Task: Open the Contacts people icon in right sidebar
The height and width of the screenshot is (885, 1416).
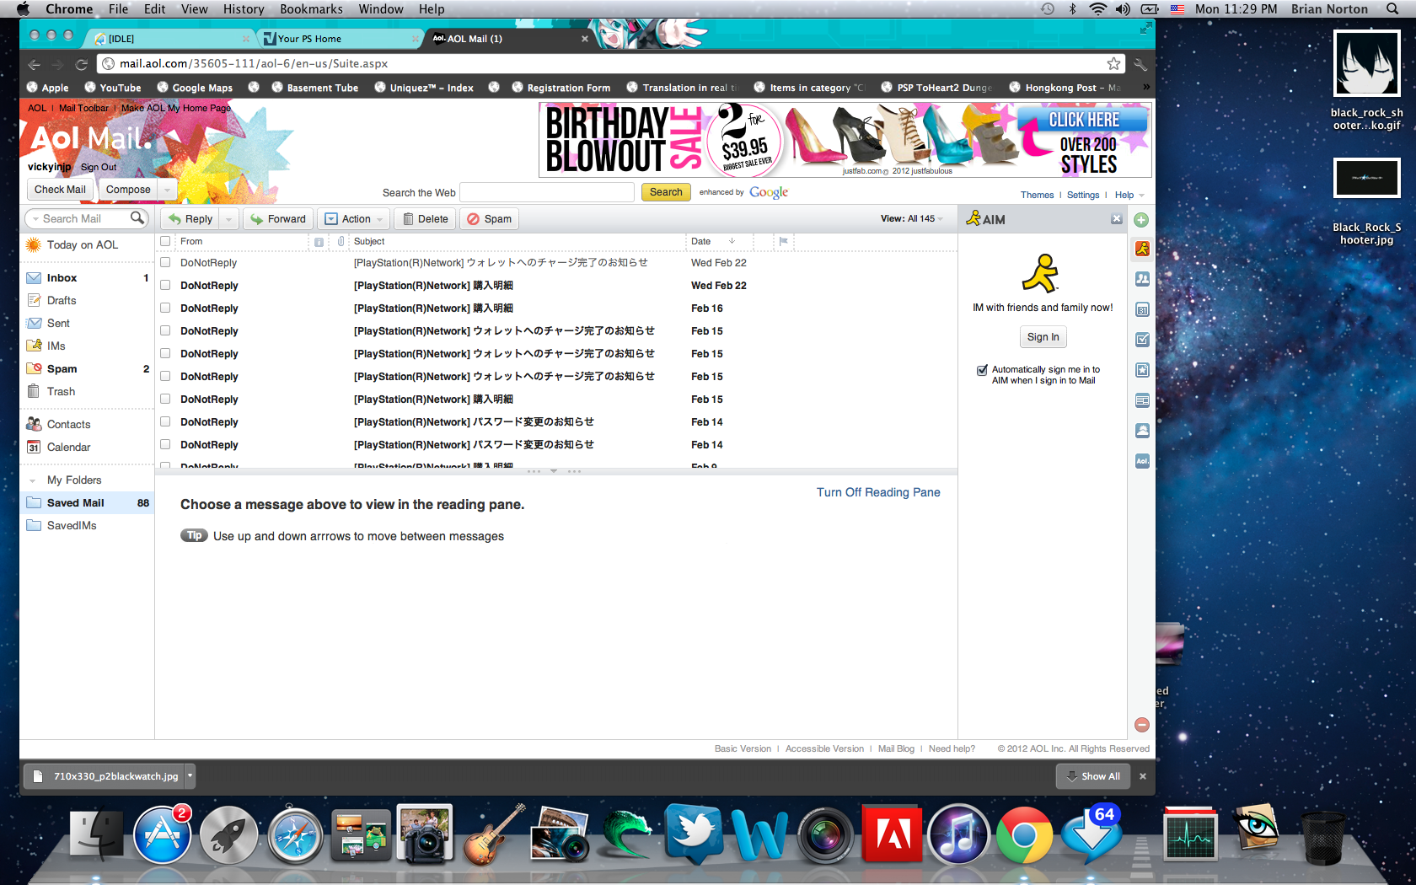Action: pos(1142,279)
